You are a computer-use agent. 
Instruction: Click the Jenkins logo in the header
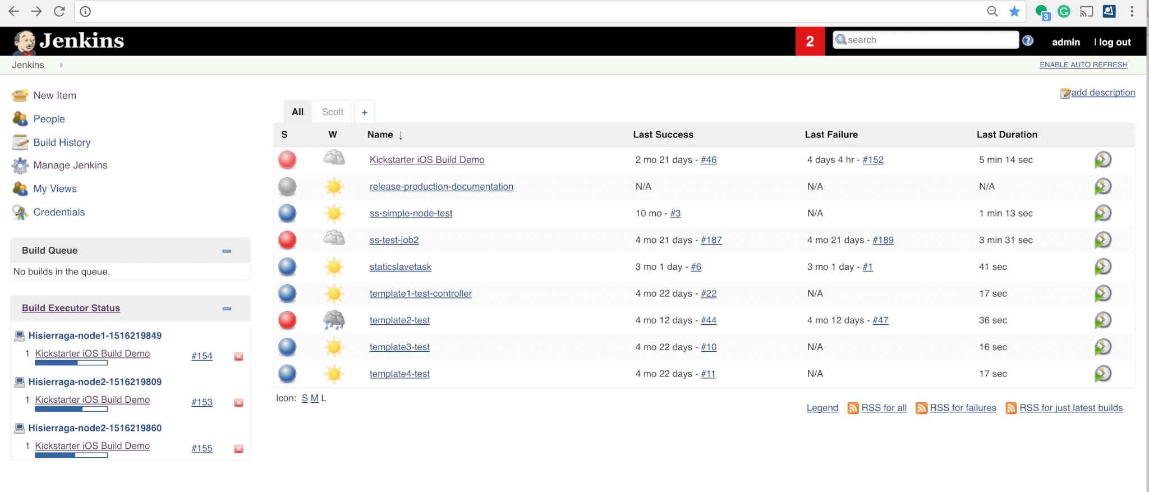click(x=68, y=42)
